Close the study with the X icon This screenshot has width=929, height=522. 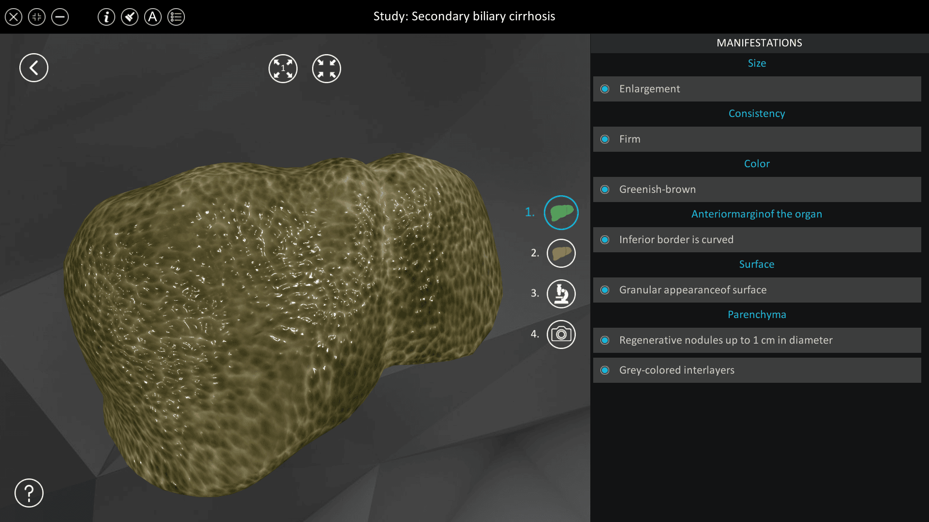tap(14, 17)
